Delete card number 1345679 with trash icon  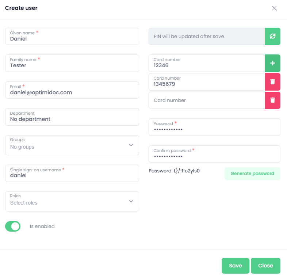[272, 82]
